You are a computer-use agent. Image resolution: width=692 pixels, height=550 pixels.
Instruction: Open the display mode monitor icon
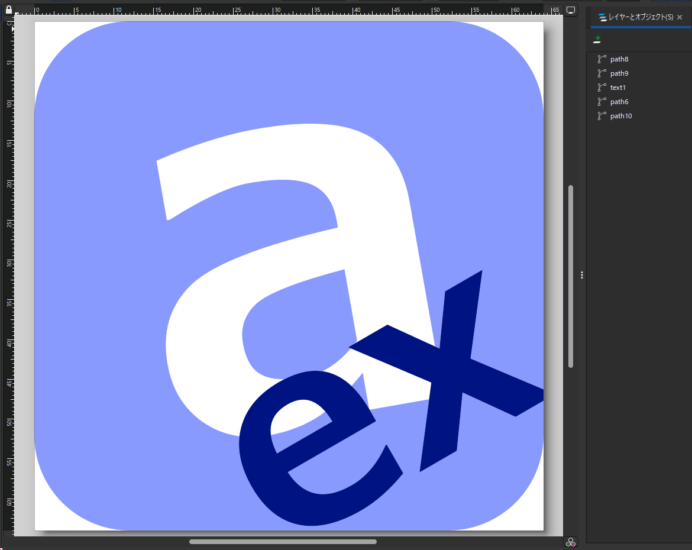coord(571,10)
